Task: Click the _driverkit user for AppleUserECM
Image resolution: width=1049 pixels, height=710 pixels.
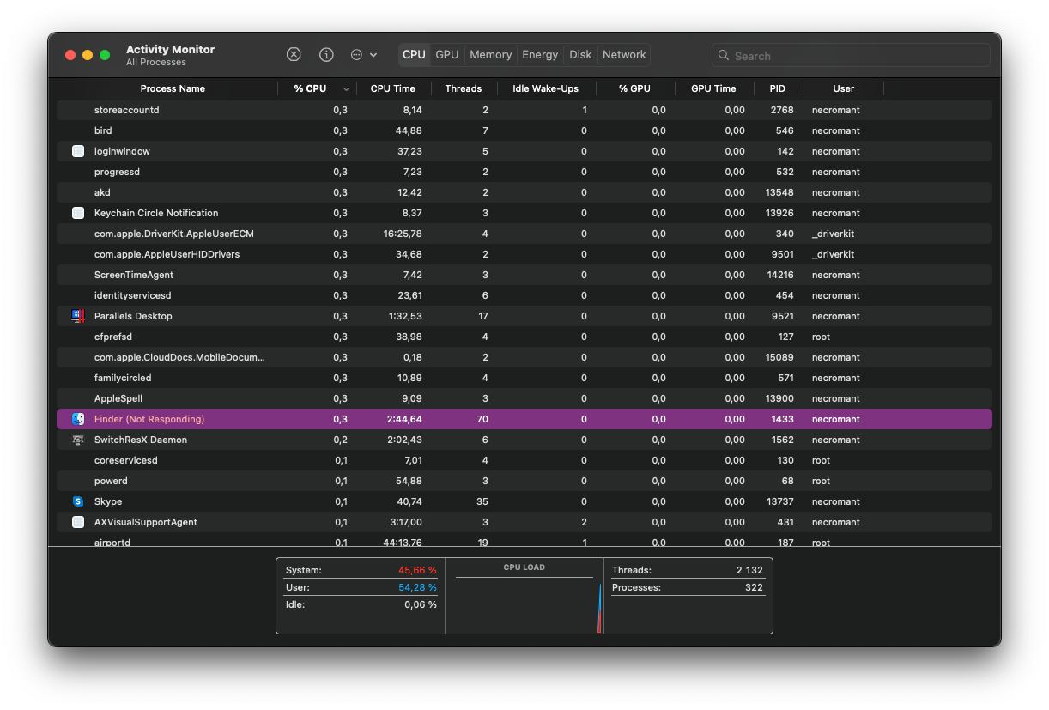Action: 833,234
